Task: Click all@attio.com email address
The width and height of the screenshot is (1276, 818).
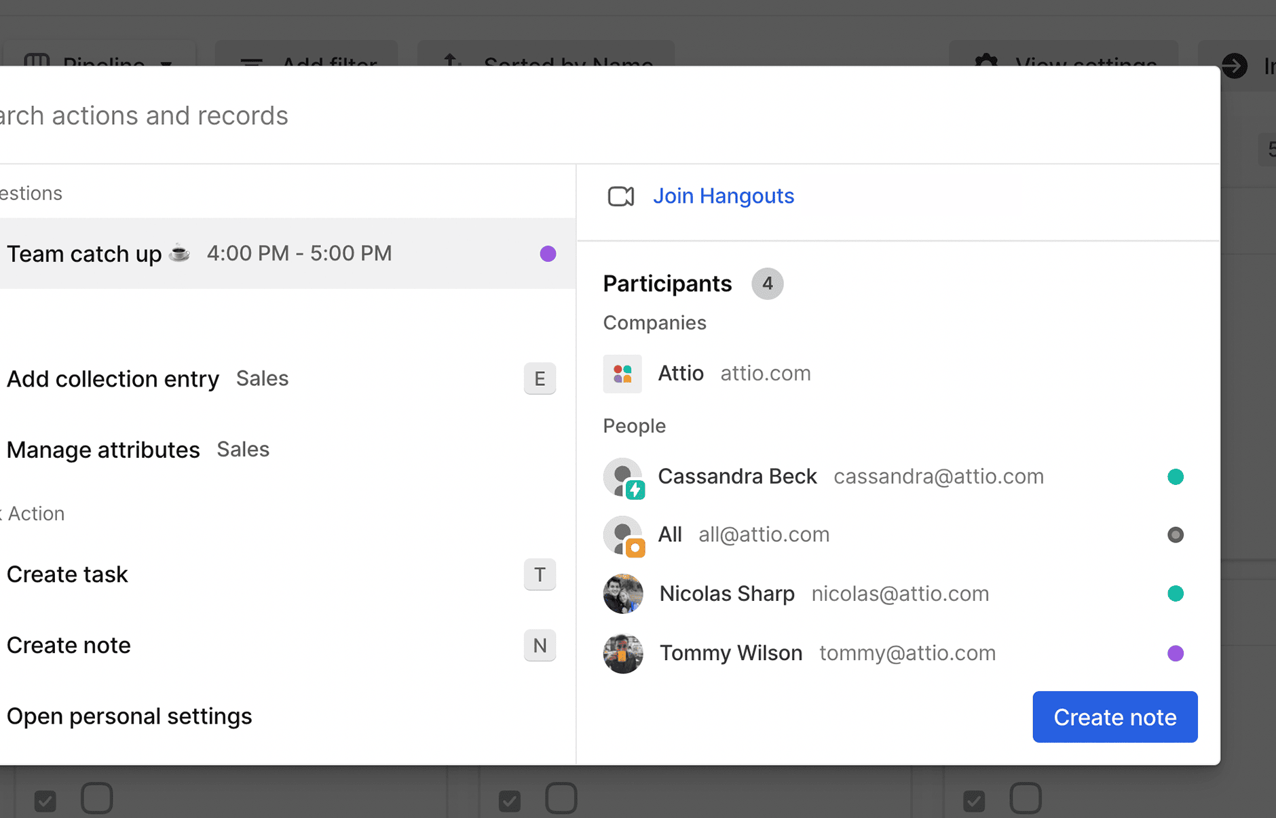Action: (x=764, y=534)
